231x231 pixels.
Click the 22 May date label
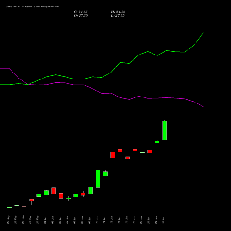(x=8, y=219)
